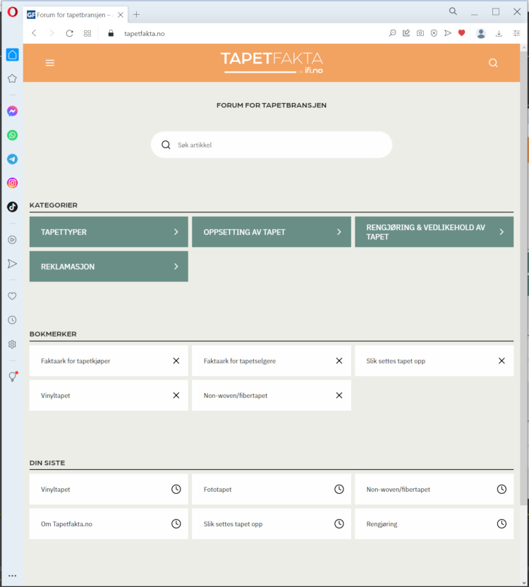529x587 pixels.
Task: Open Telegram in the Opera sidebar
Action: point(12,159)
